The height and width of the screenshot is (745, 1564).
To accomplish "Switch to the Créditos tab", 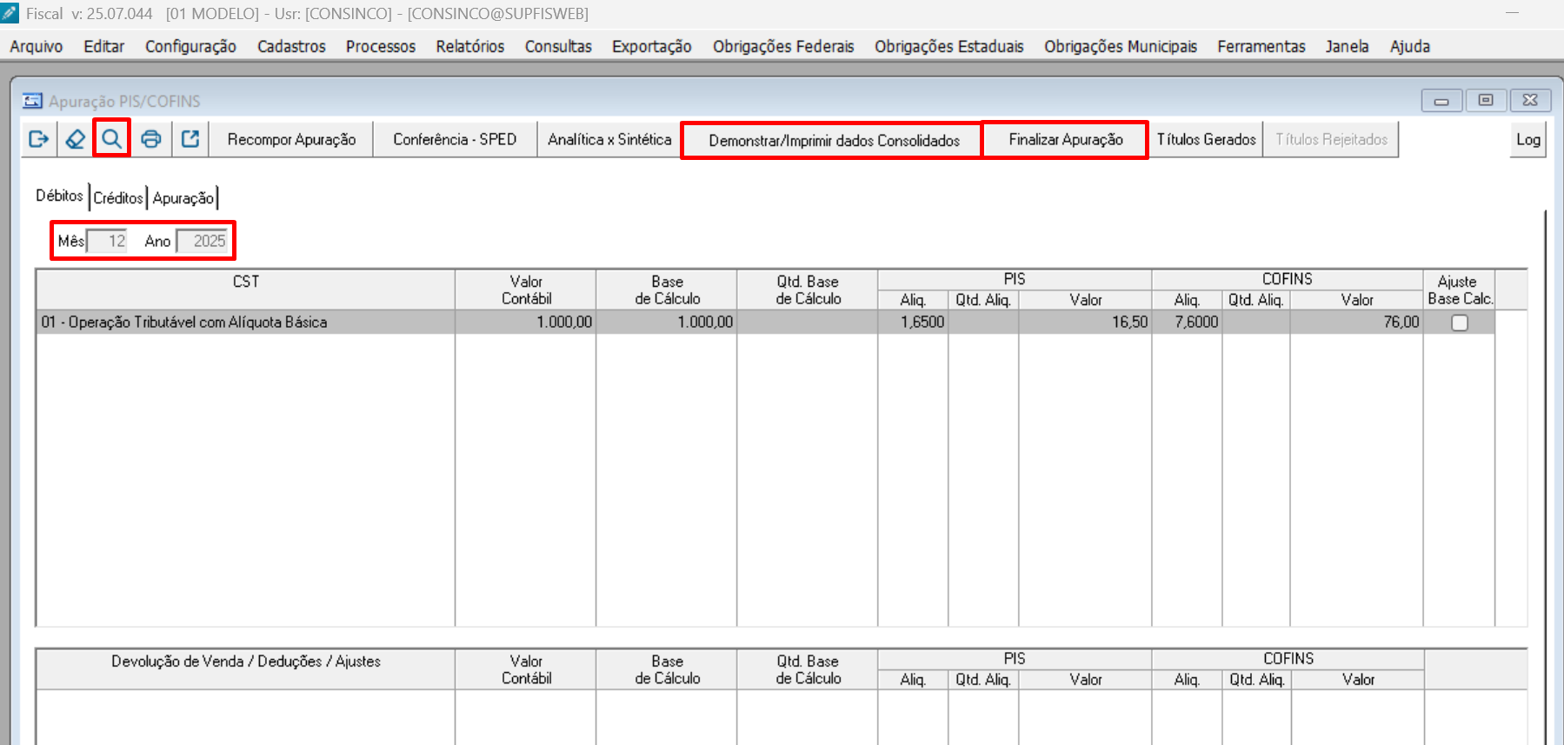I will (118, 198).
